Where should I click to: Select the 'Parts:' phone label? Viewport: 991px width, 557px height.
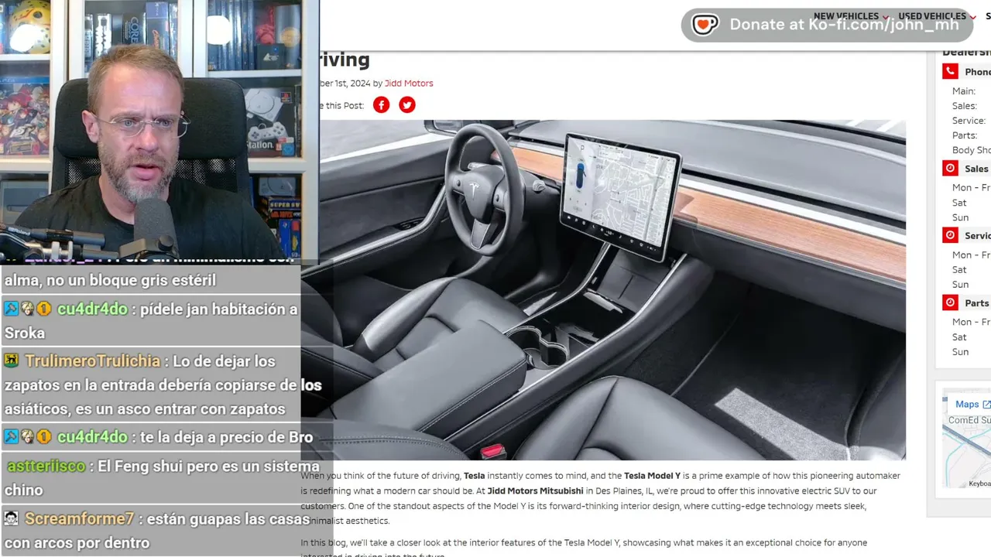coord(965,135)
